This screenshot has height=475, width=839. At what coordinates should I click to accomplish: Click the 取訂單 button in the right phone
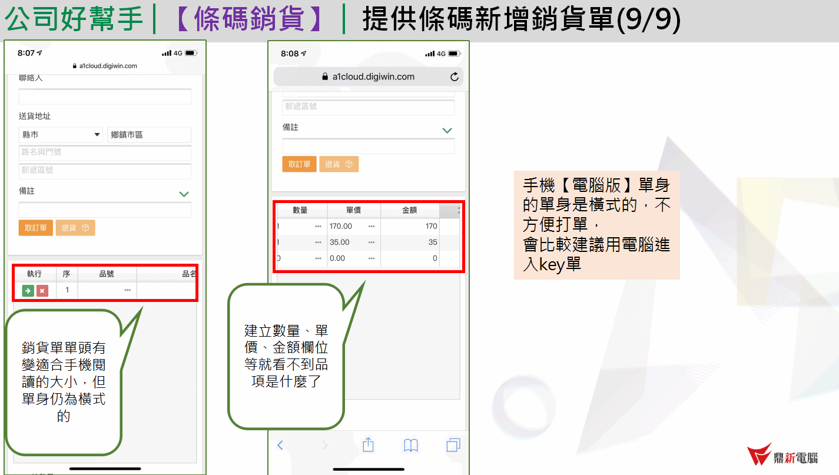tap(299, 164)
